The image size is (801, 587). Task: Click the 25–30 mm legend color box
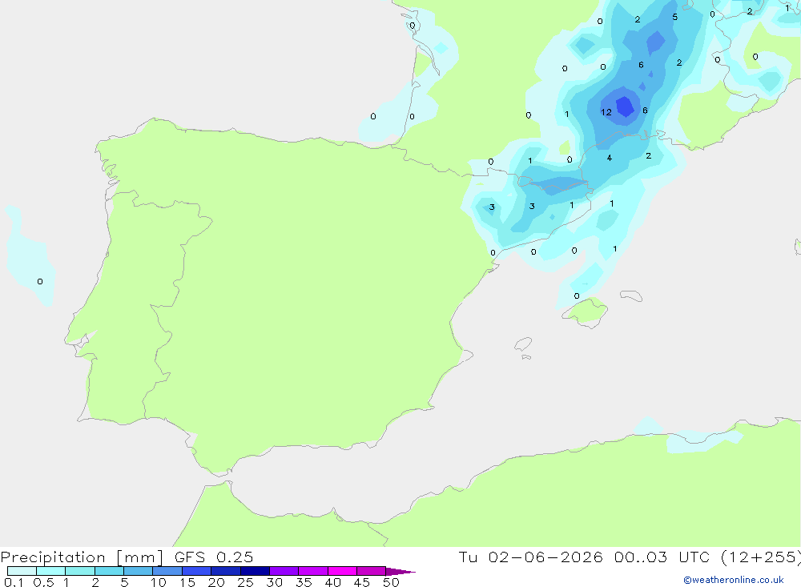tap(255, 571)
